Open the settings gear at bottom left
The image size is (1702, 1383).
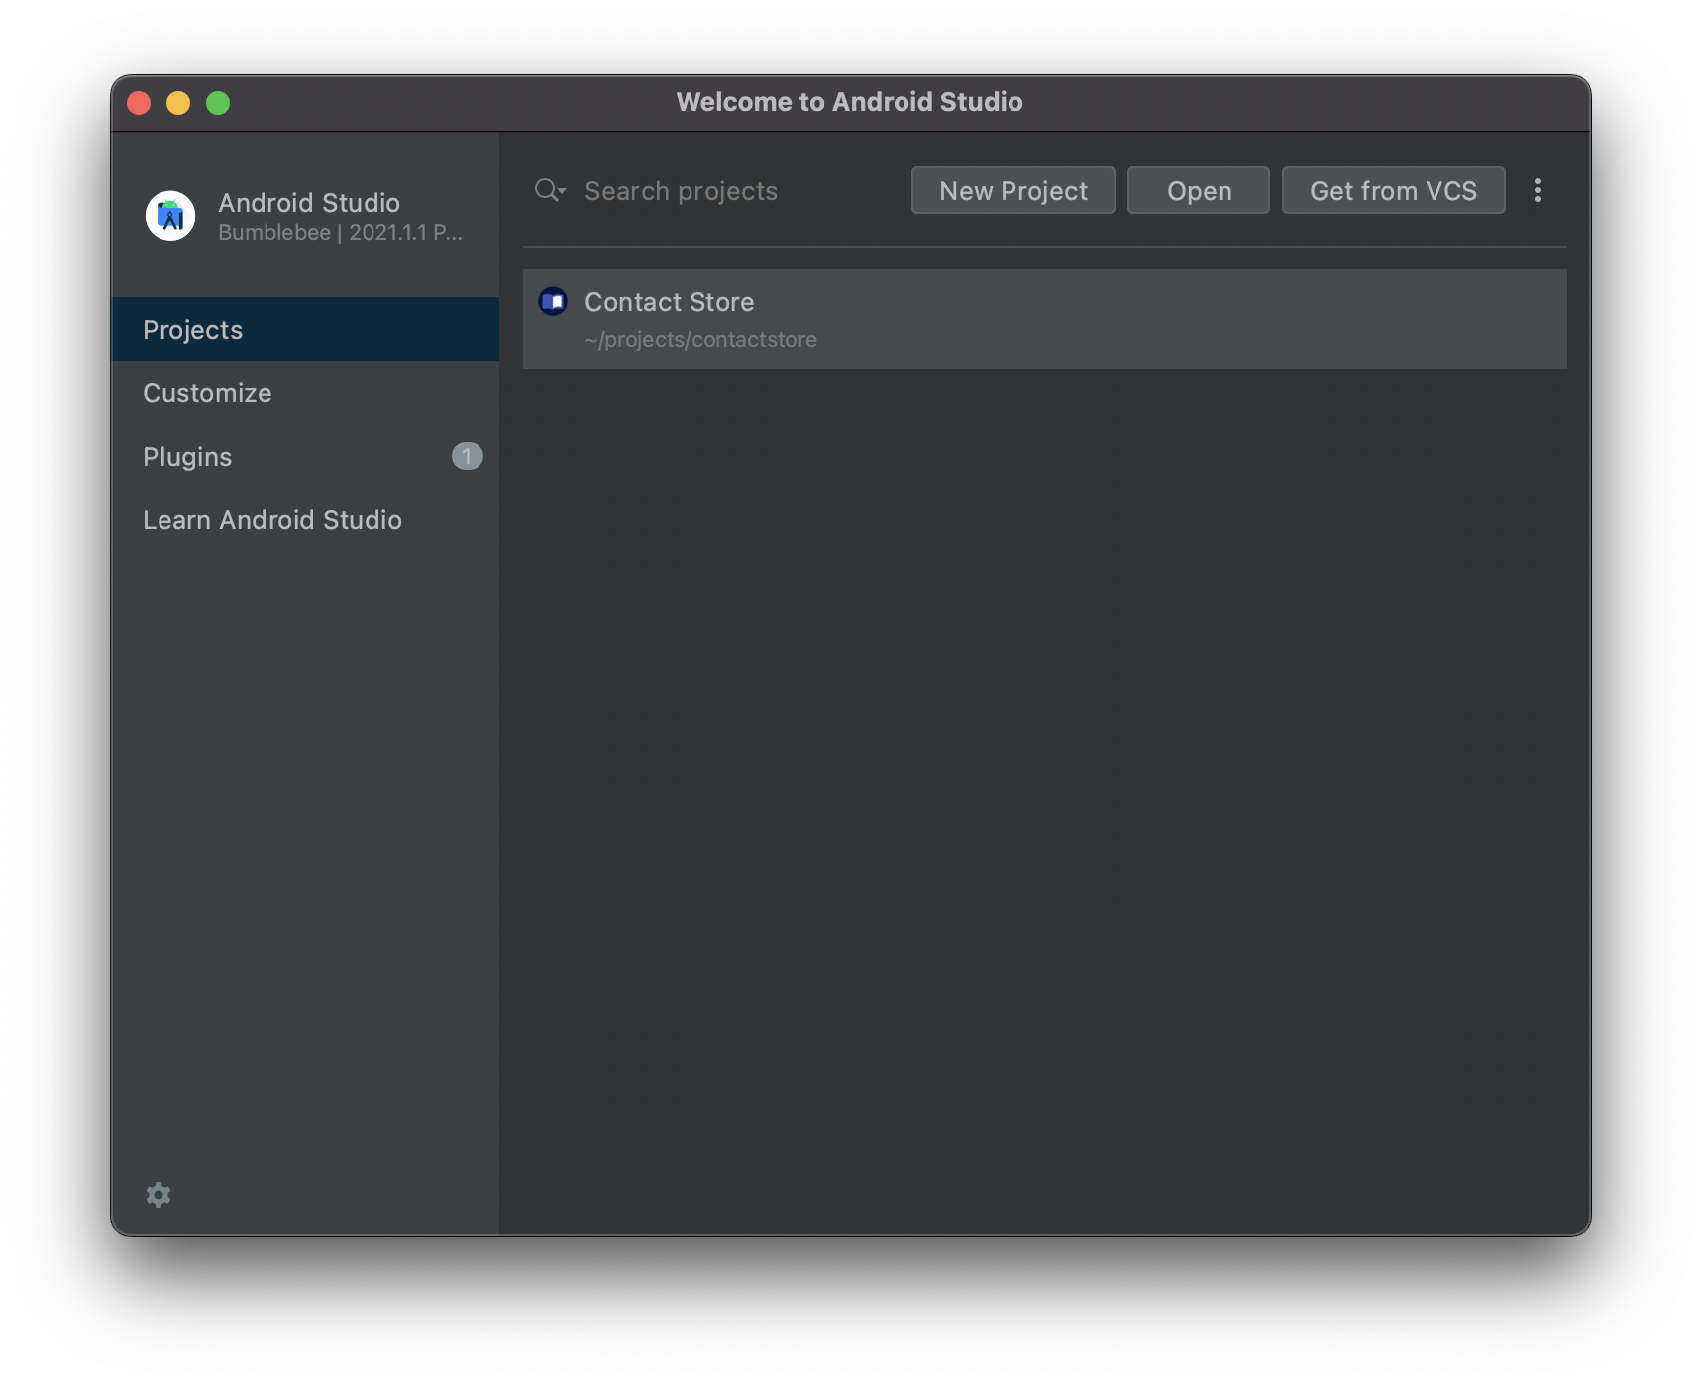coord(159,1195)
